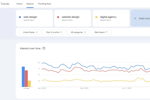150x100 pixels.
Task: Click the Average label under bars
Action: 26,88
